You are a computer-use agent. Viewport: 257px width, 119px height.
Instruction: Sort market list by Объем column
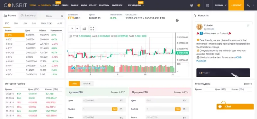tap(43, 30)
